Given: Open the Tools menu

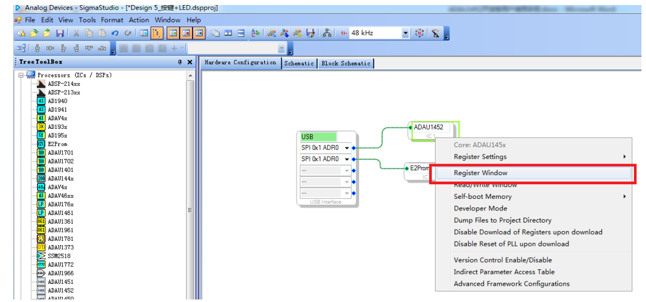Looking at the screenshot, I should [x=87, y=20].
